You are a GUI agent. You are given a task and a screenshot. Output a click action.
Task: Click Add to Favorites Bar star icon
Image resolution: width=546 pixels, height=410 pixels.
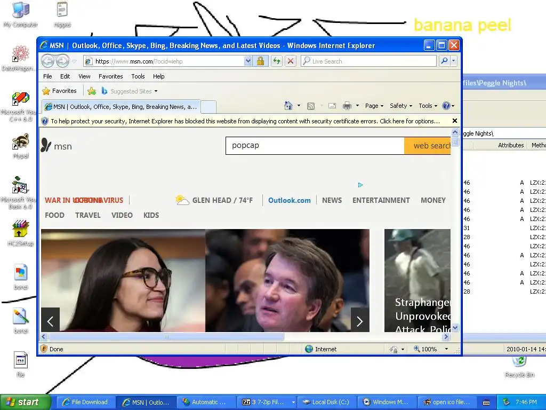point(92,91)
